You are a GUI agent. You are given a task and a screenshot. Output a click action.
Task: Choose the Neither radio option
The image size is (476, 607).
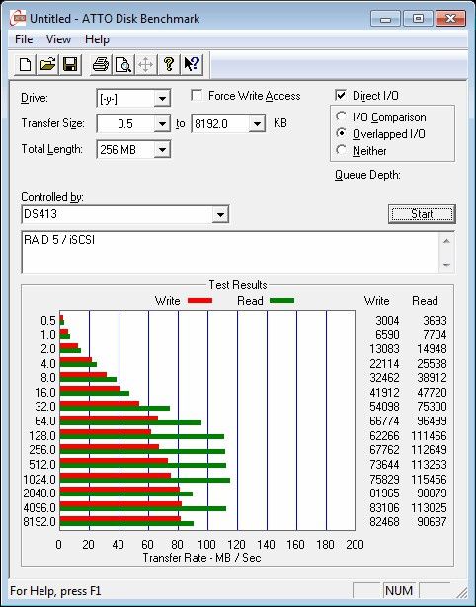coord(342,150)
